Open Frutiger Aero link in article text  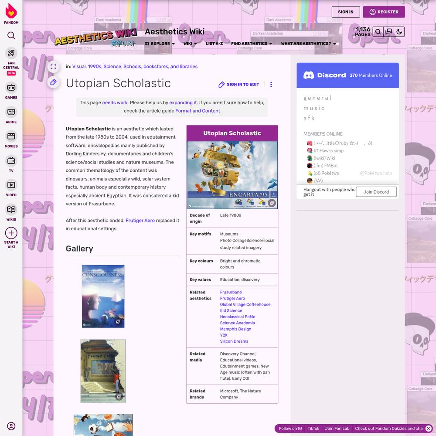pos(140,221)
